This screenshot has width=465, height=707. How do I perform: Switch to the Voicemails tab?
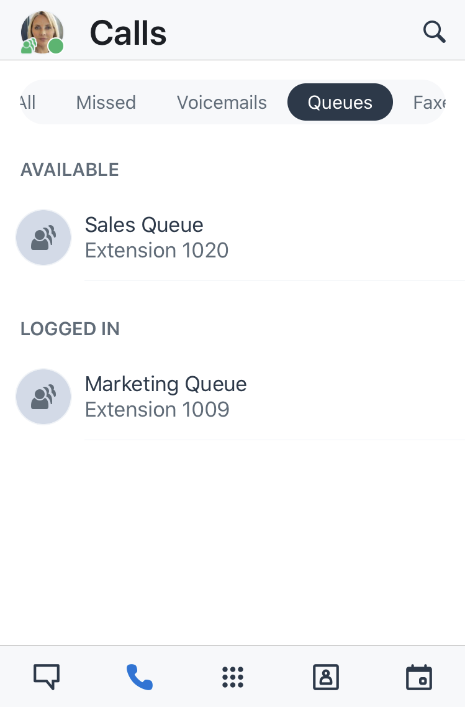click(x=222, y=103)
